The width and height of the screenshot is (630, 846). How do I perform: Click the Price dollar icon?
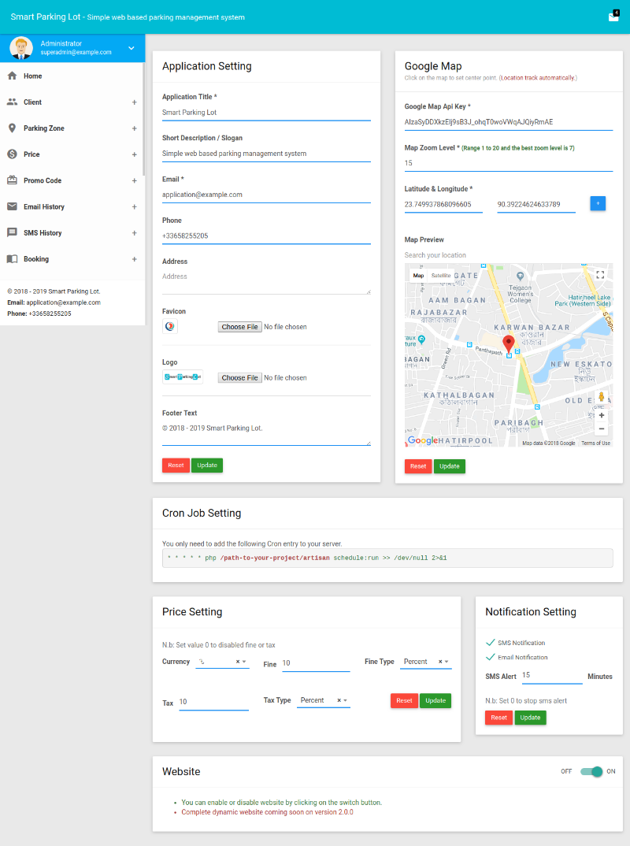point(12,154)
